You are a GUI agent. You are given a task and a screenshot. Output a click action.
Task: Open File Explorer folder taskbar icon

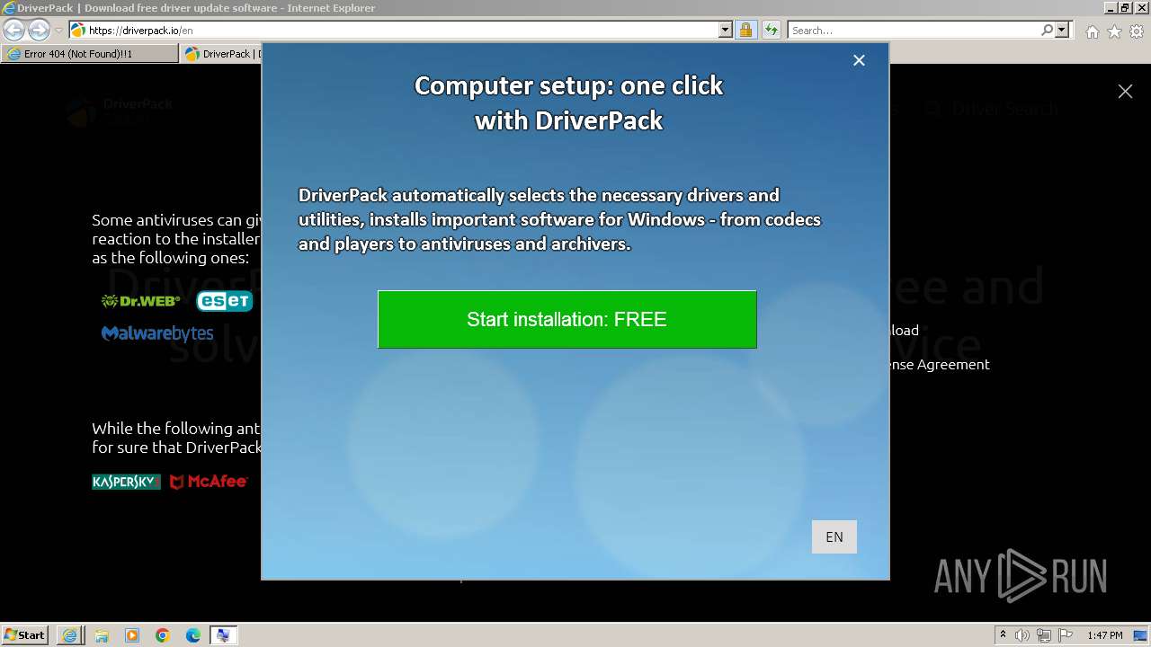tap(102, 635)
